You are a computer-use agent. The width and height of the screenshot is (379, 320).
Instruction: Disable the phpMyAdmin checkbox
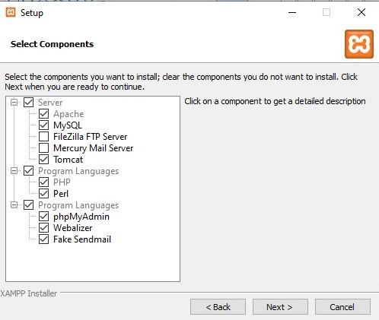pos(44,217)
